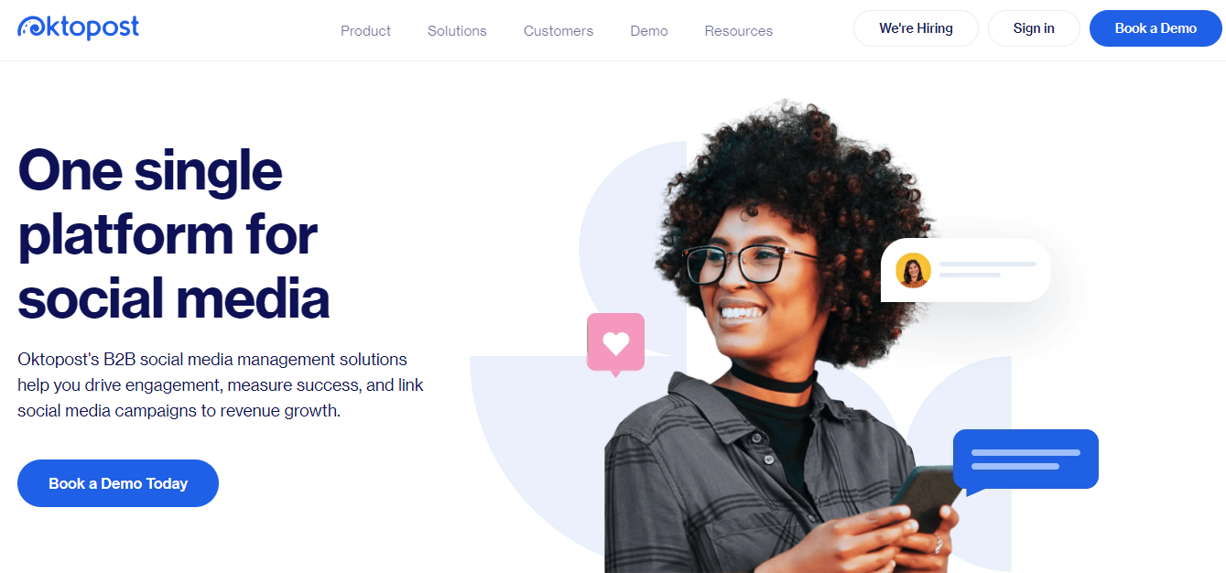
Task: Click the Sign in button
Action: pos(1034,28)
